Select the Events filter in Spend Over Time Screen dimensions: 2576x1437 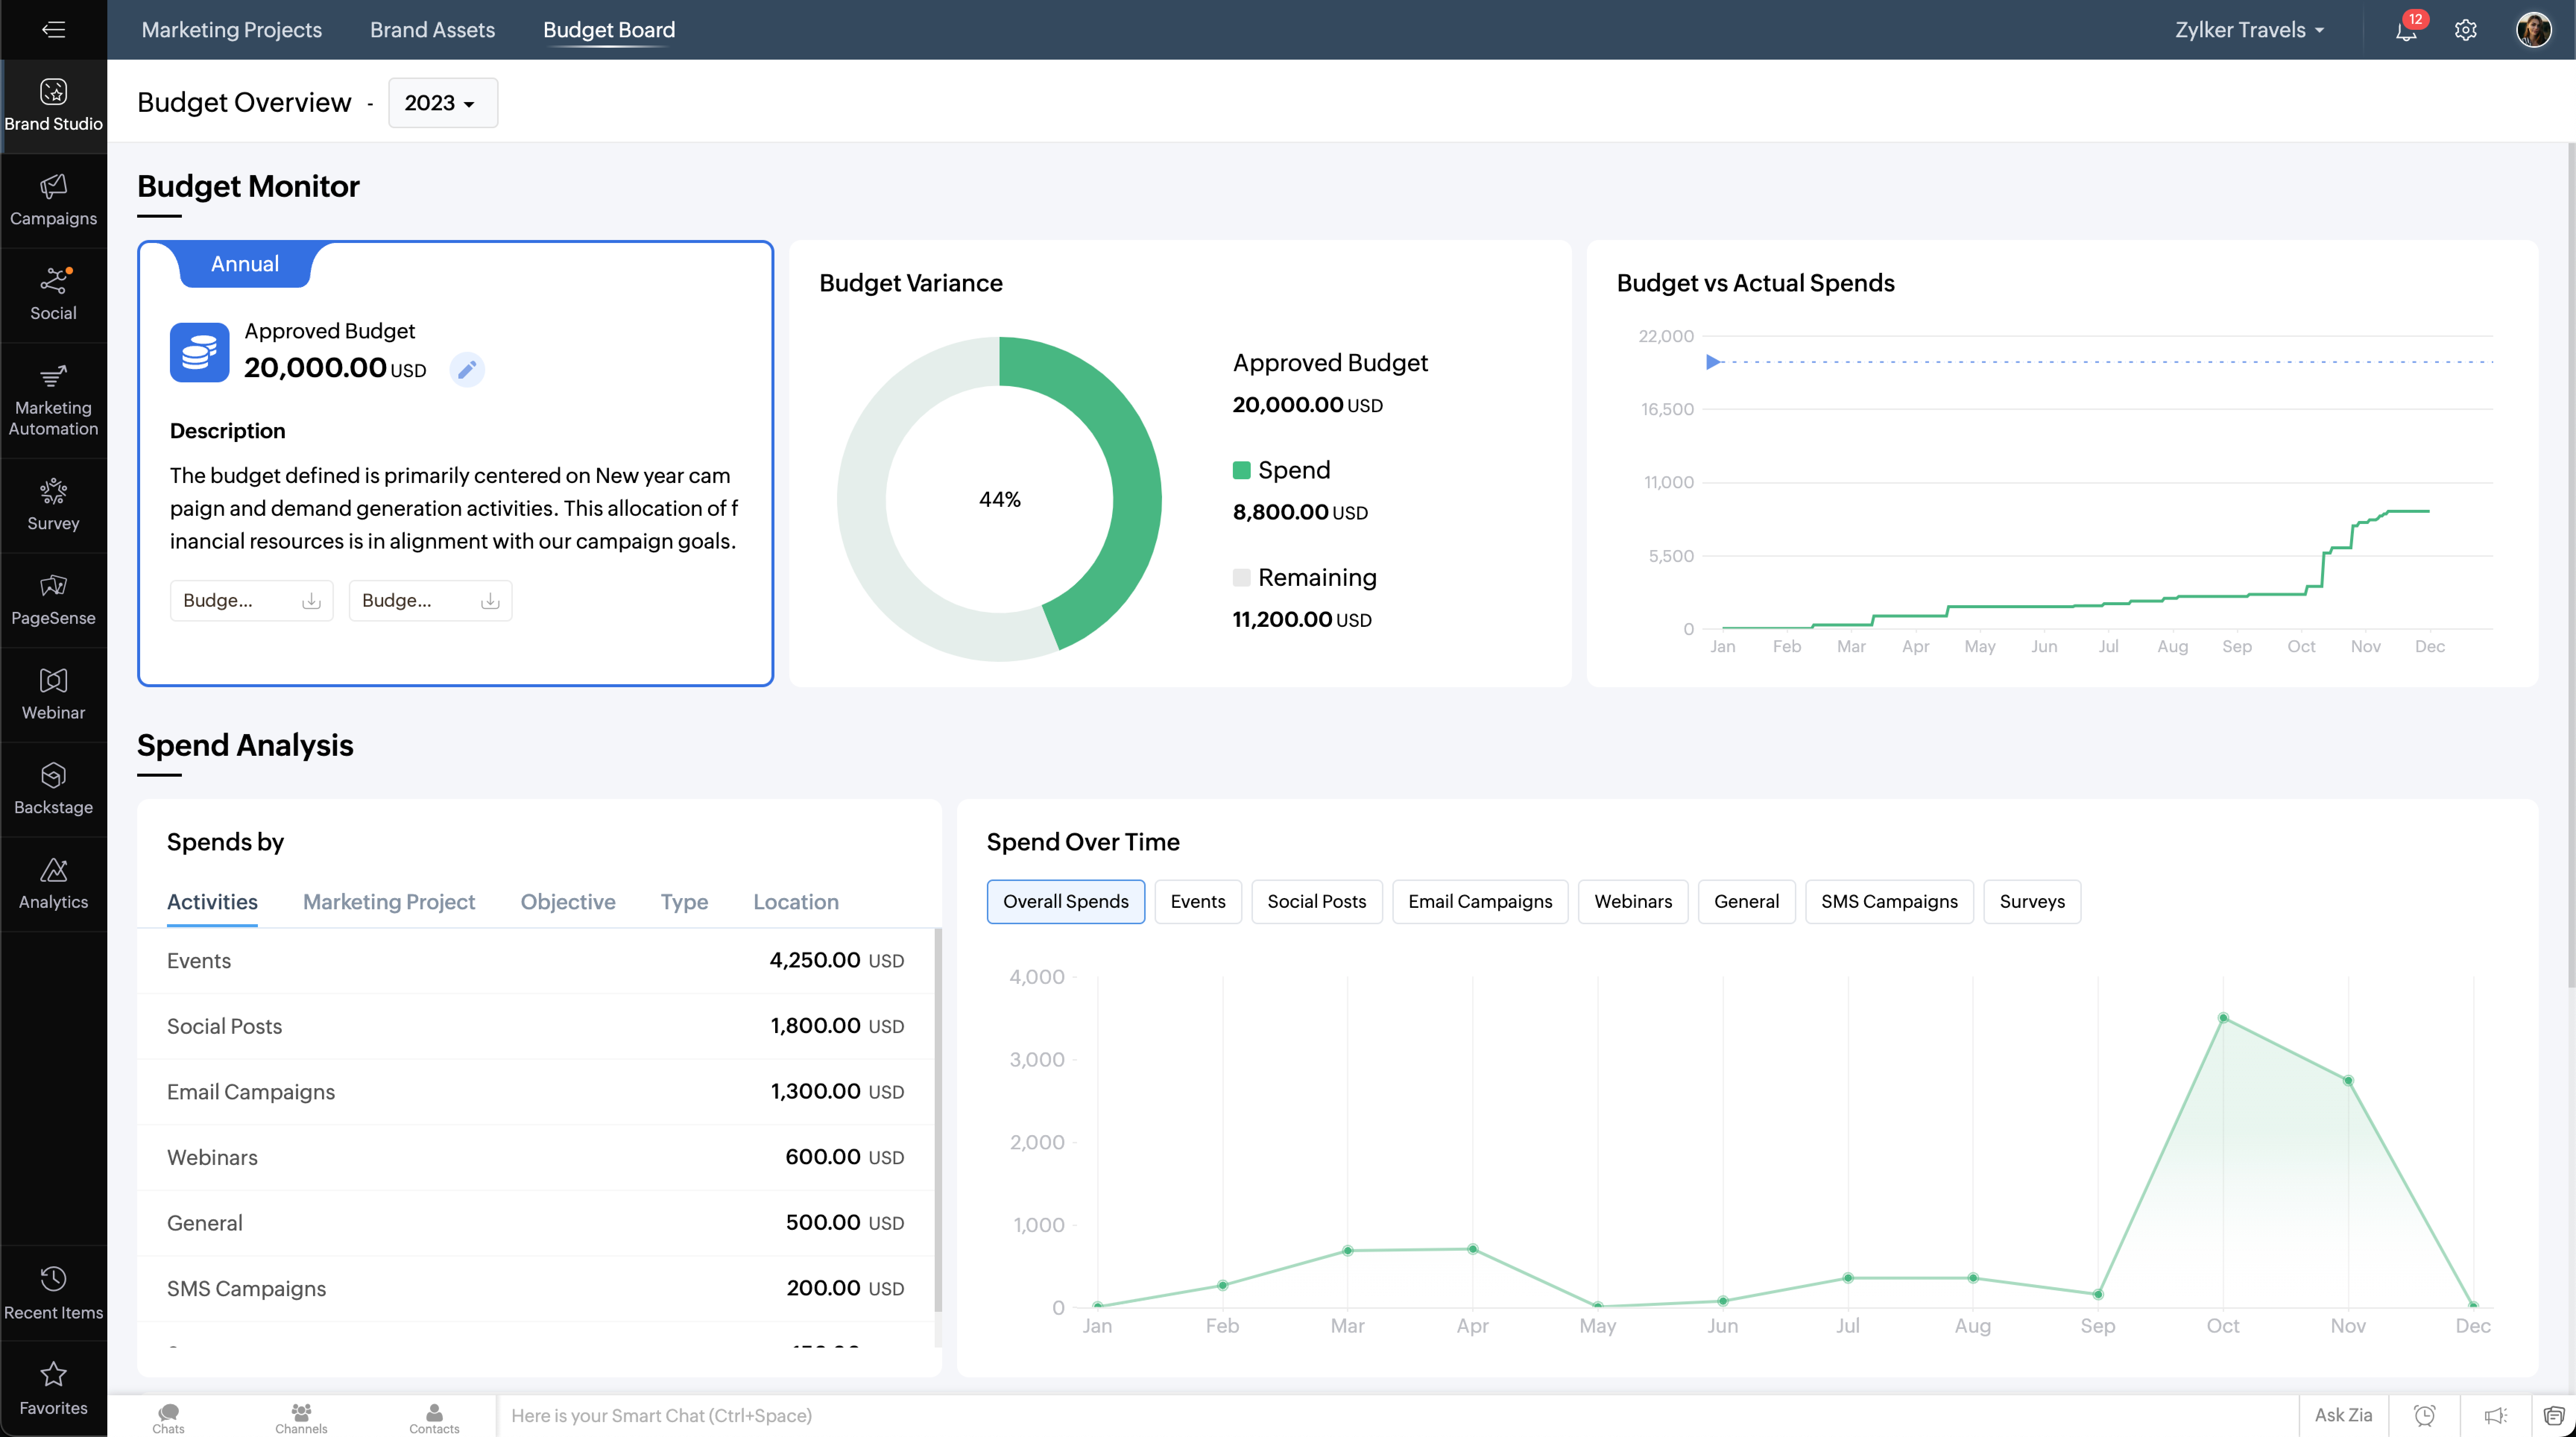(x=1197, y=901)
